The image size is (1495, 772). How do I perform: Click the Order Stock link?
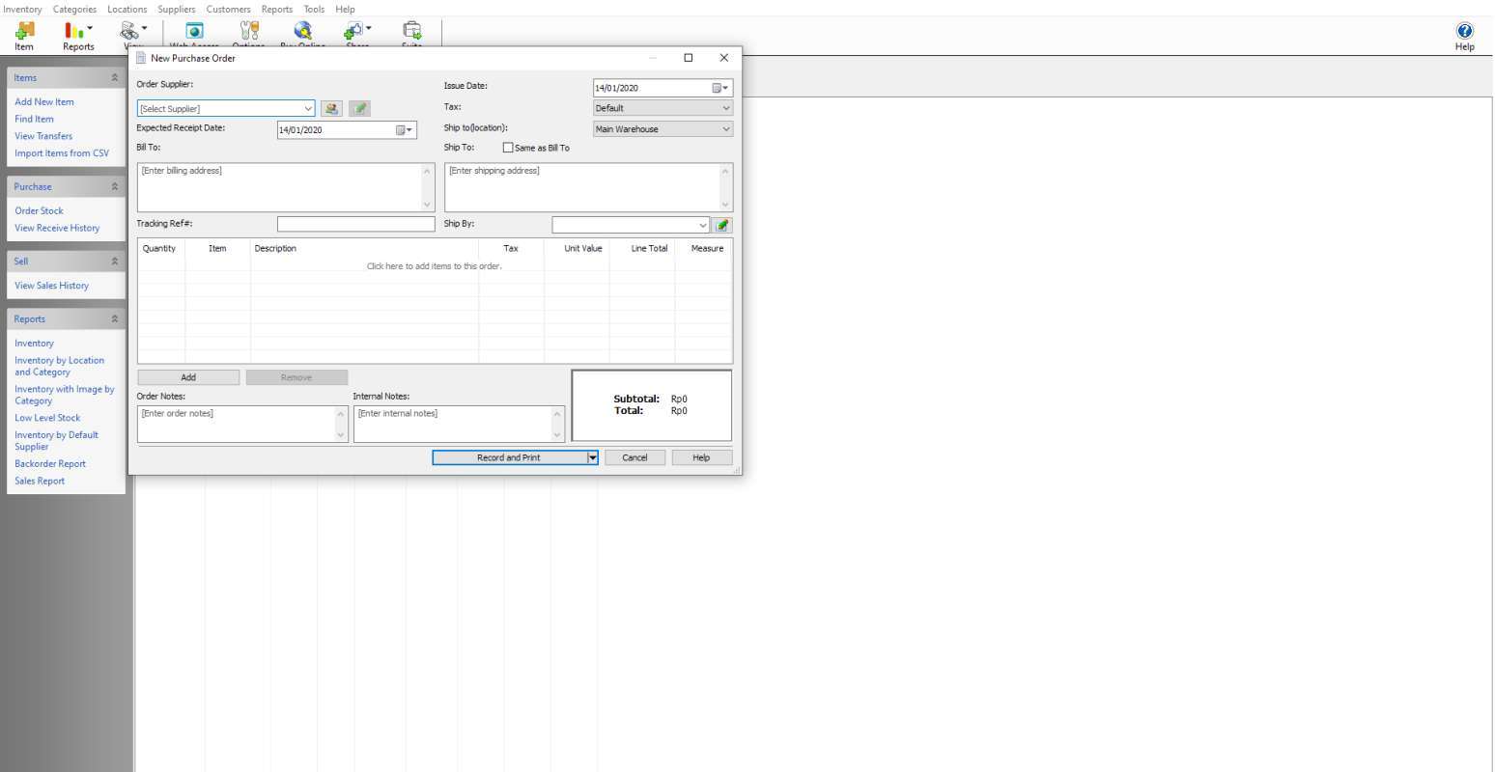[39, 210]
